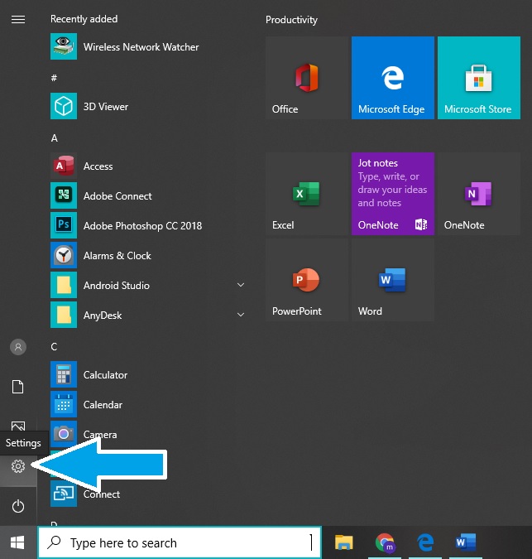Open the PowerPoint tile
The image size is (532, 559).
pyautogui.click(x=306, y=280)
